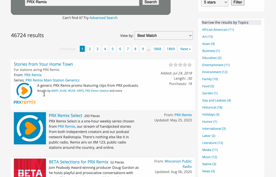Narrow results by International topic
Screen dimensions: 276x177
tap(214, 129)
